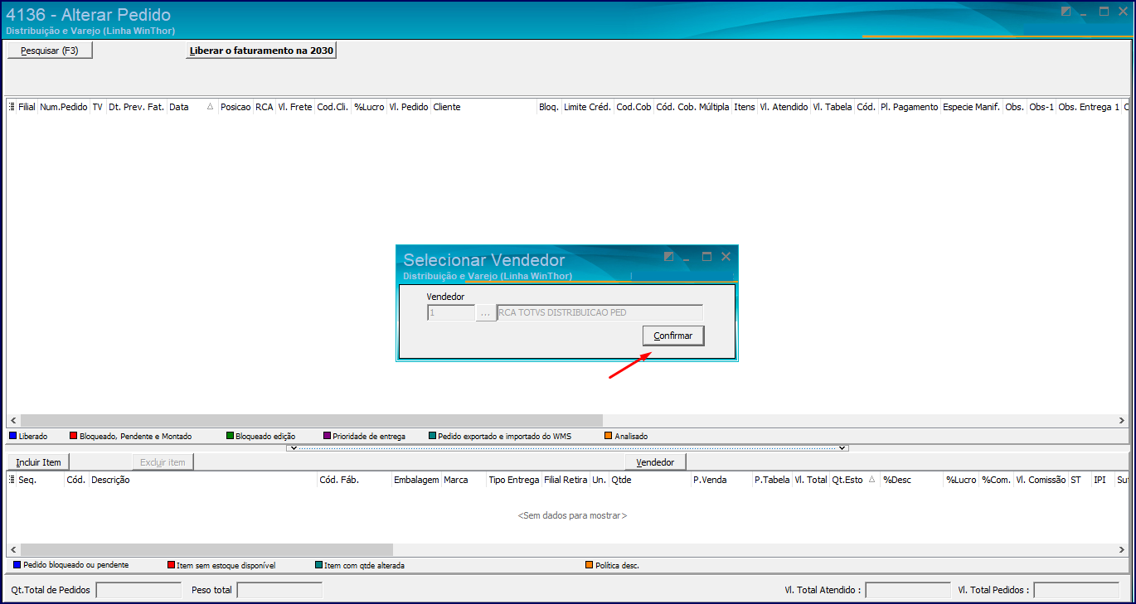This screenshot has height=604, width=1136.
Task: Maximize the Selecionar Vendedor dialog
Action: 706,257
